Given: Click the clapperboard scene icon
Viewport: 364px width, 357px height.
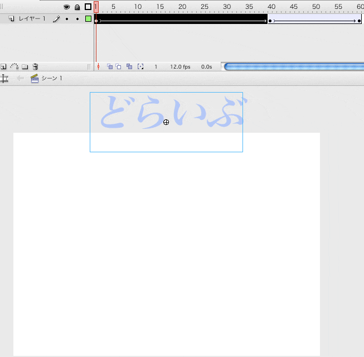Looking at the screenshot, I should [35, 79].
